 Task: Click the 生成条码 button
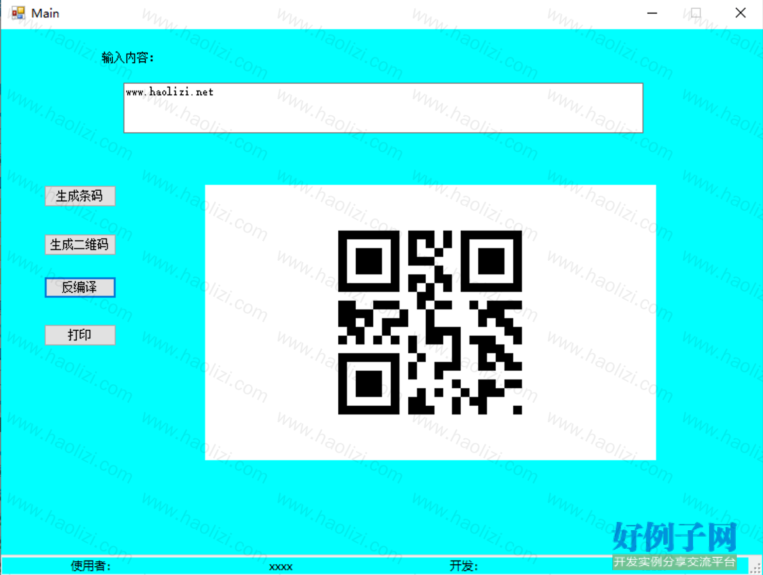pyautogui.click(x=80, y=196)
